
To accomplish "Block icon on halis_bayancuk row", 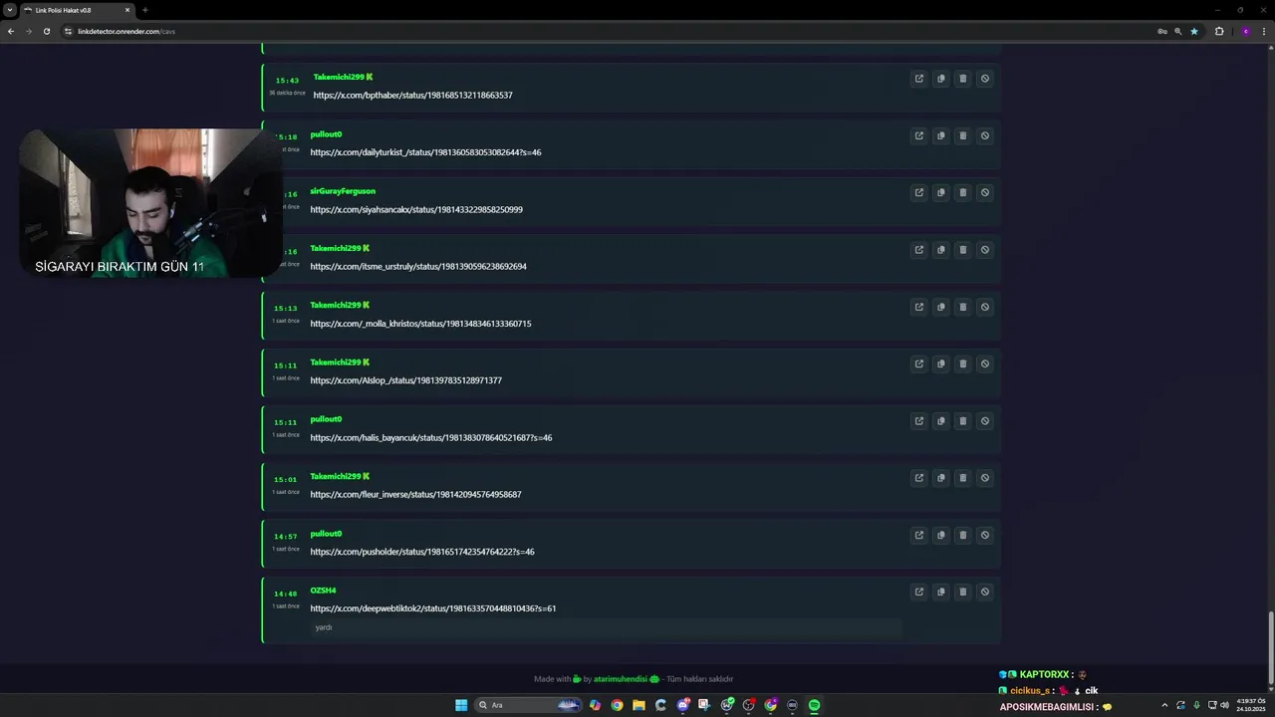I will point(984,420).
